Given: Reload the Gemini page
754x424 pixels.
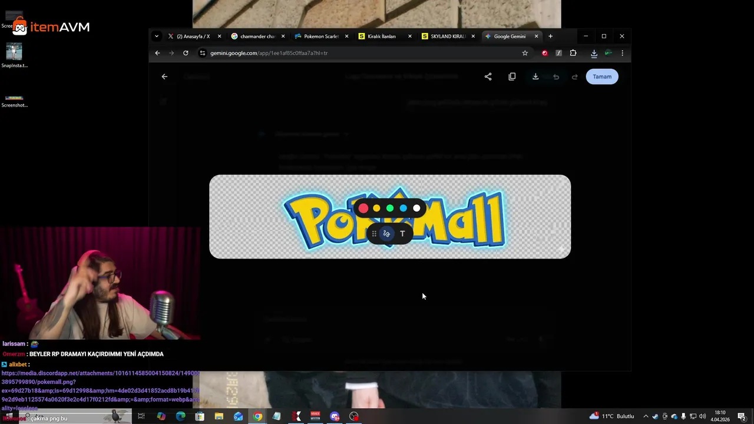Looking at the screenshot, I should pyautogui.click(x=186, y=53).
